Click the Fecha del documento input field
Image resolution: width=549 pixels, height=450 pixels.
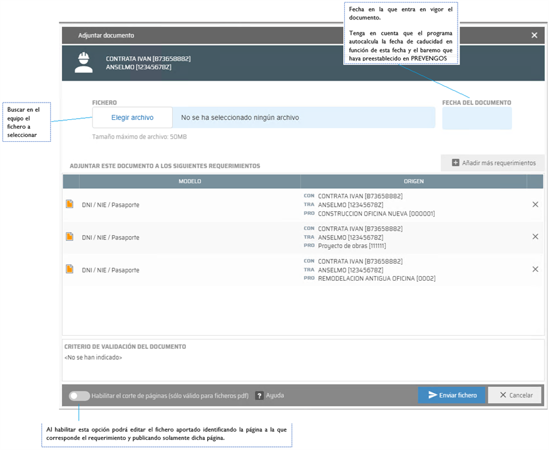point(476,118)
